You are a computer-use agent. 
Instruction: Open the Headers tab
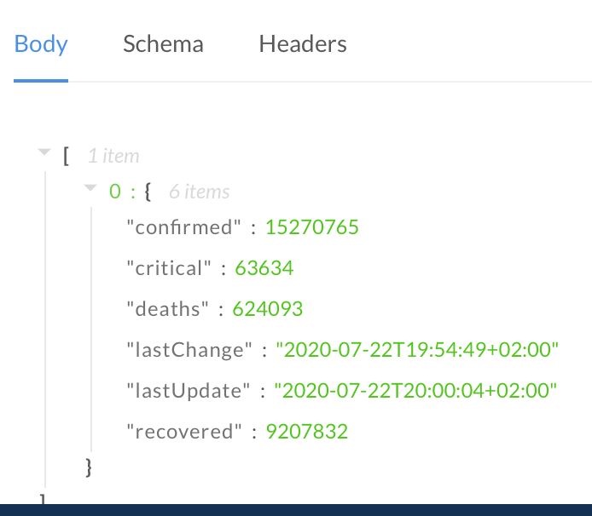pyautogui.click(x=303, y=43)
